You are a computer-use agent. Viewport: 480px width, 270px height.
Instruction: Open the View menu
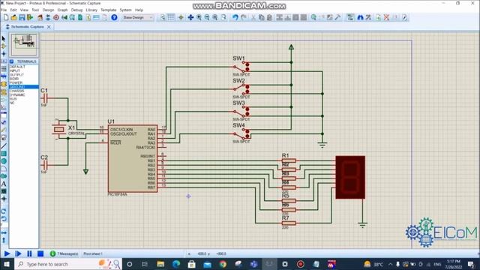click(24, 10)
